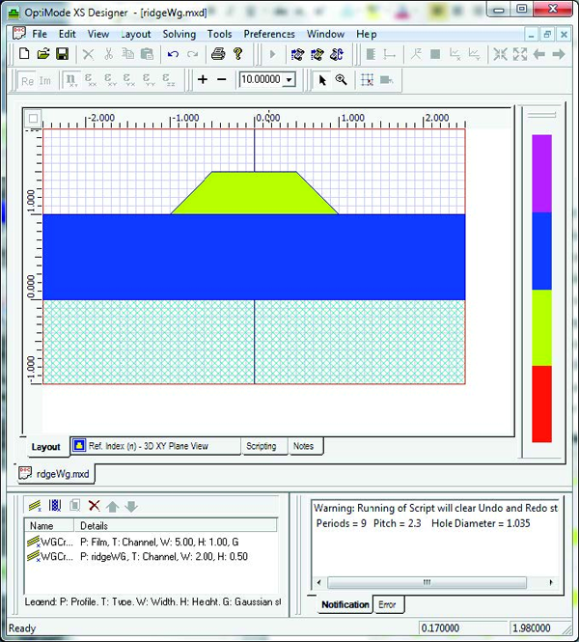Click the run play arrow icon
The image size is (579, 642).
[x=272, y=54]
